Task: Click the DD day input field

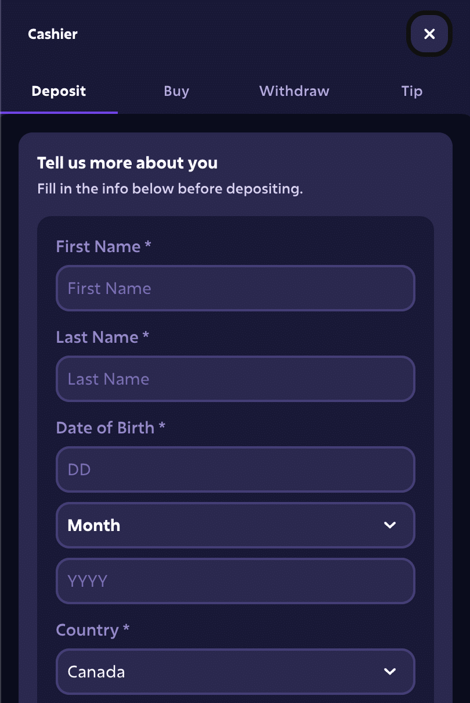Action: (x=235, y=469)
